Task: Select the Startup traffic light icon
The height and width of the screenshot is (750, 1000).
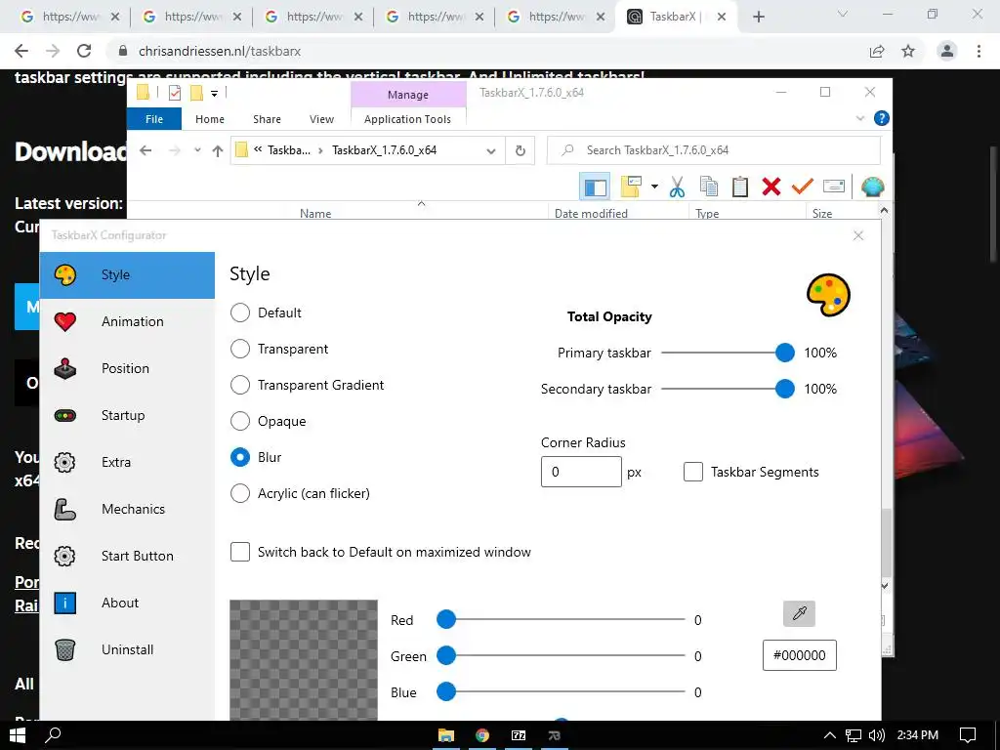Action: pyautogui.click(x=65, y=416)
